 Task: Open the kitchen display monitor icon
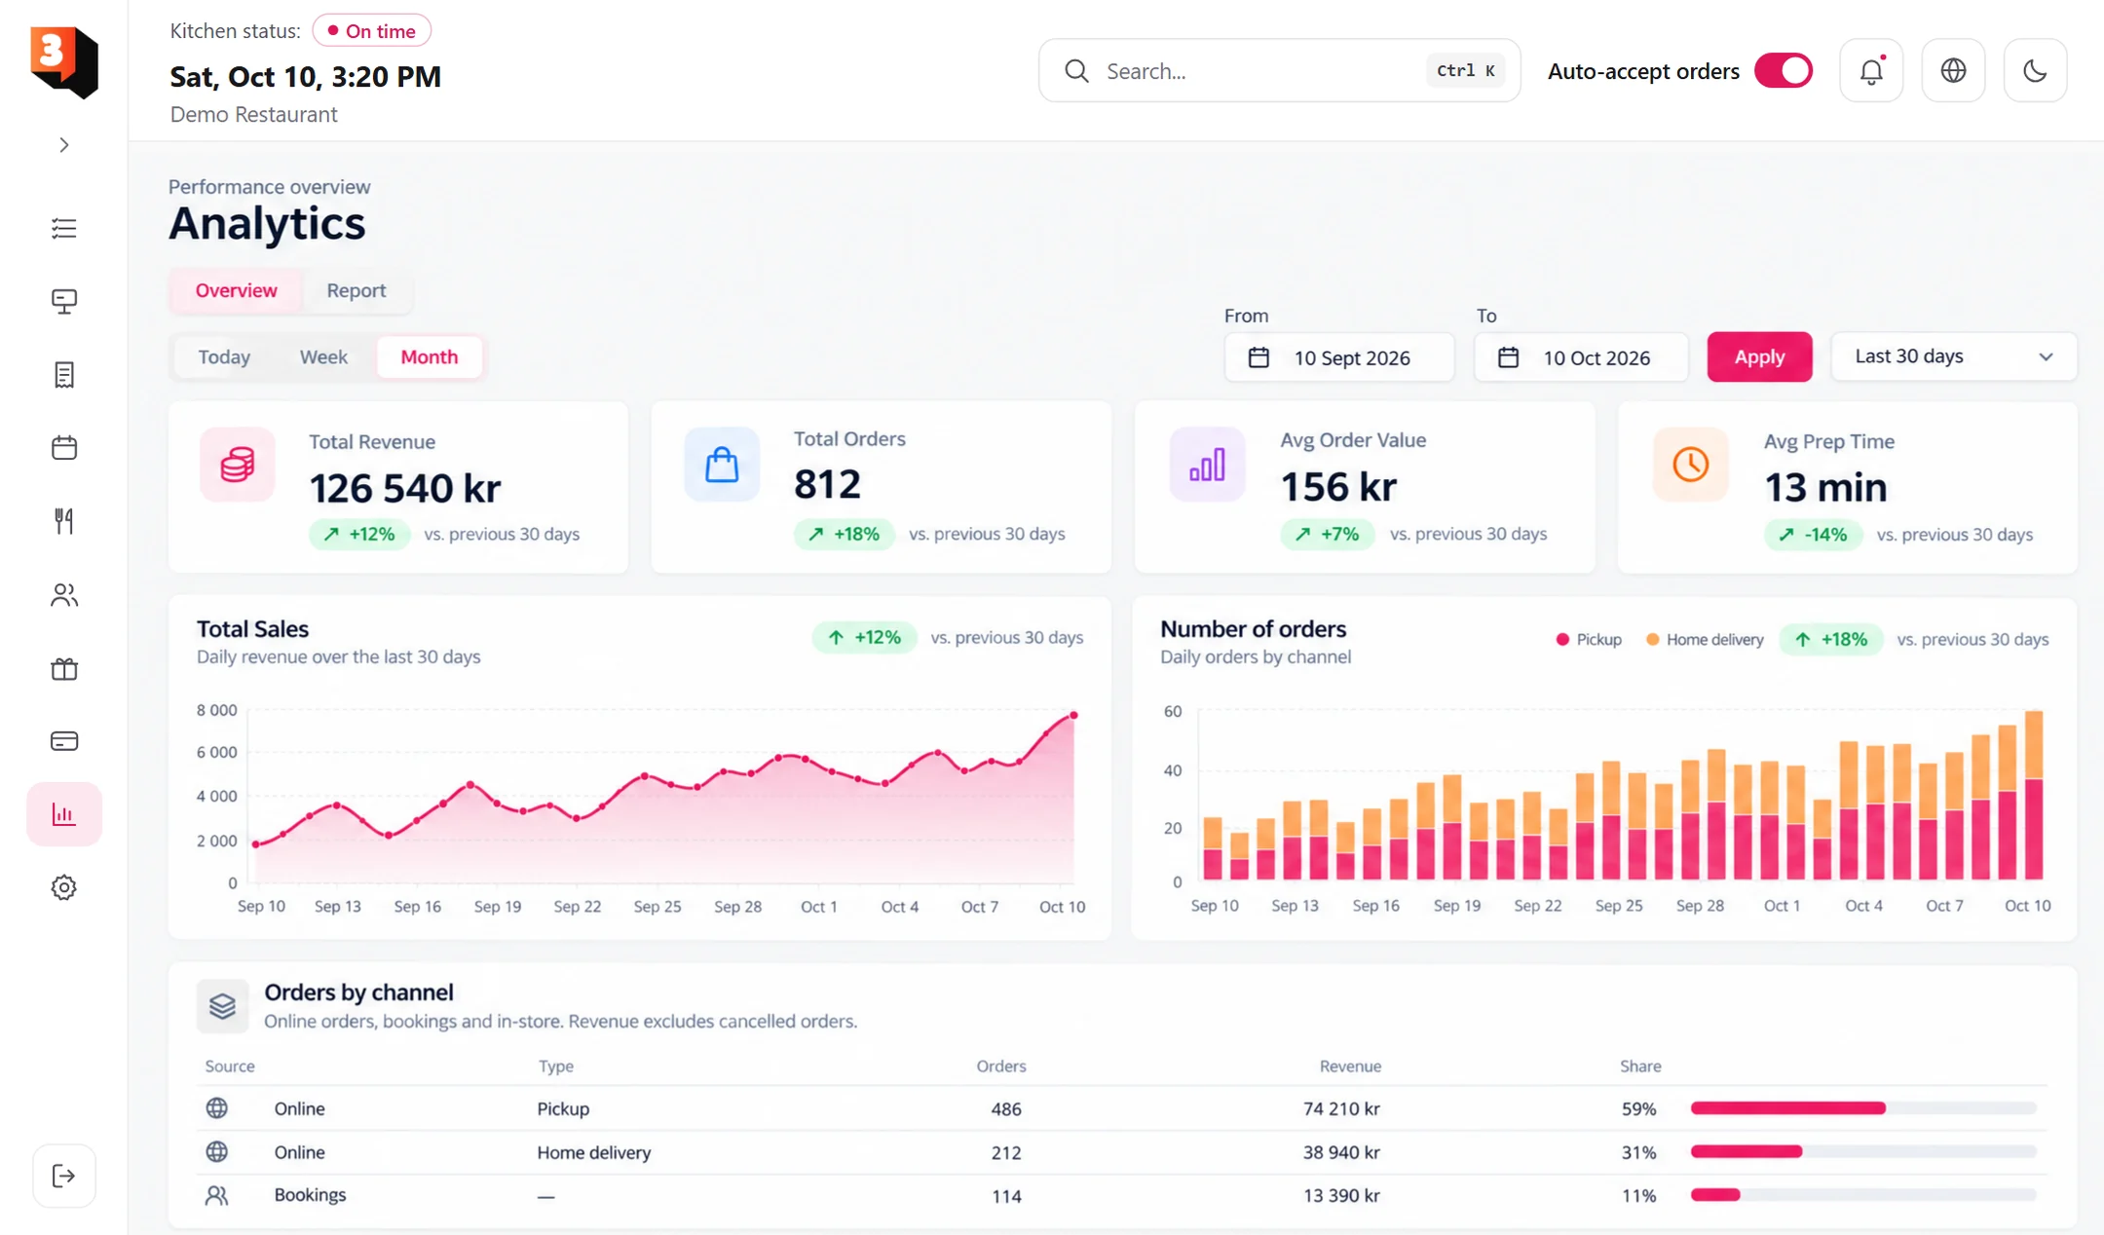click(x=64, y=301)
